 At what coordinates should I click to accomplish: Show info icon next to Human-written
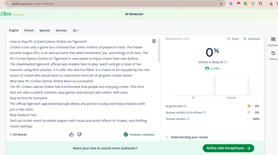coord(188,119)
